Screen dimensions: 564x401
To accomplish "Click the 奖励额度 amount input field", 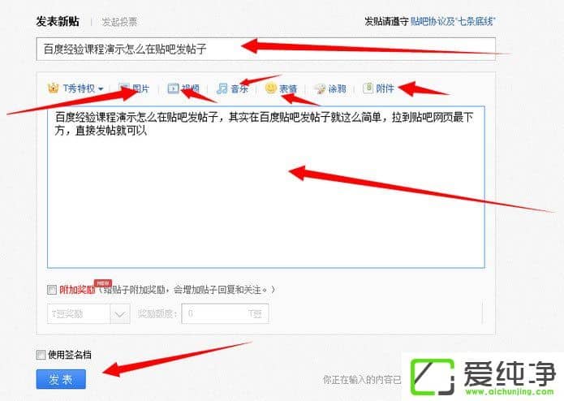I will [x=225, y=313].
